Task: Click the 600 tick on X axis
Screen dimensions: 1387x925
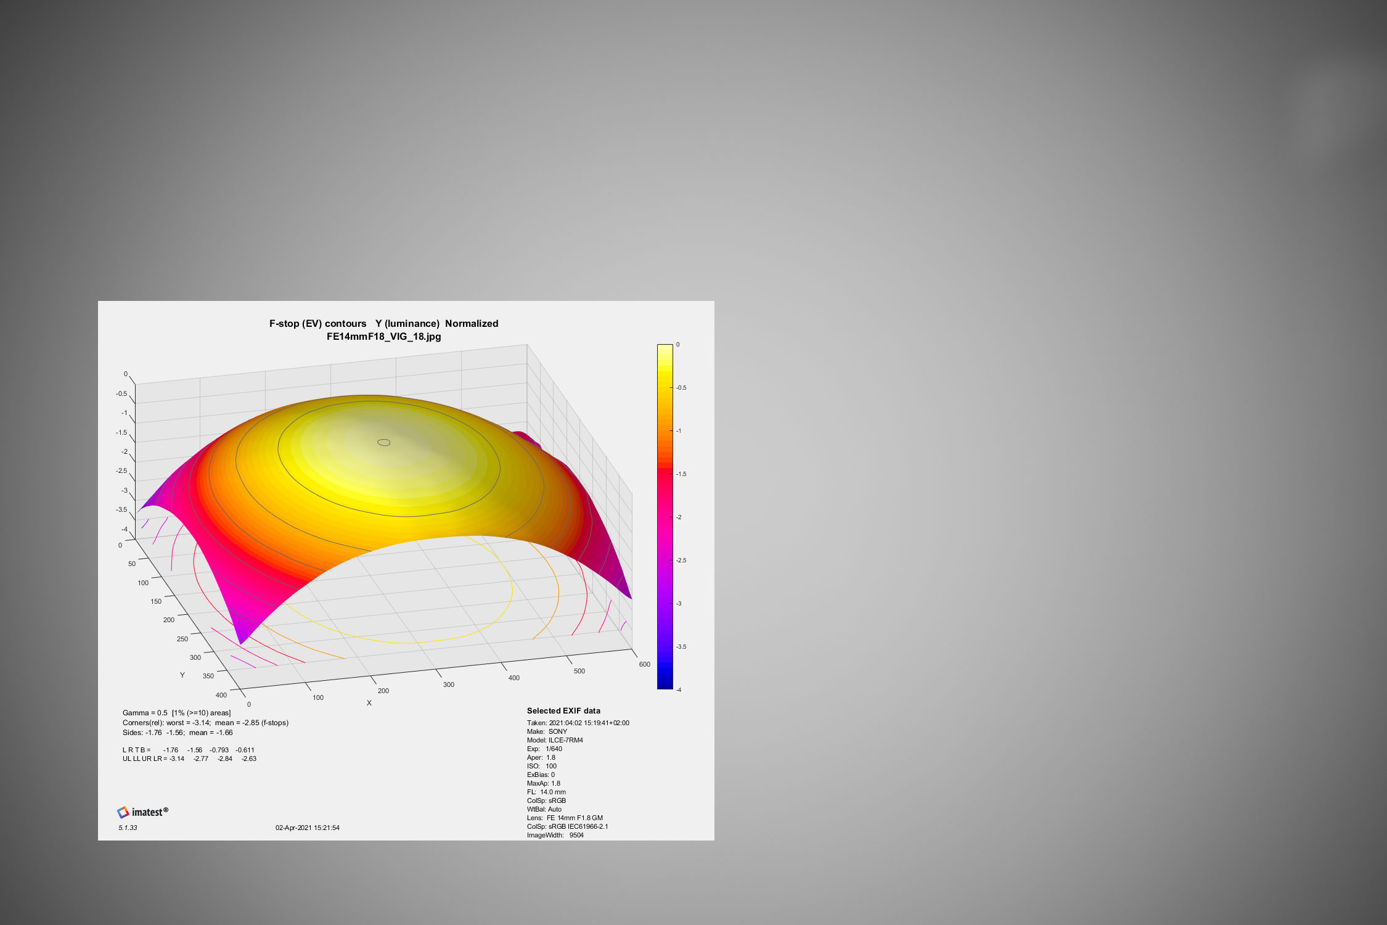Action: (x=644, y=664)
